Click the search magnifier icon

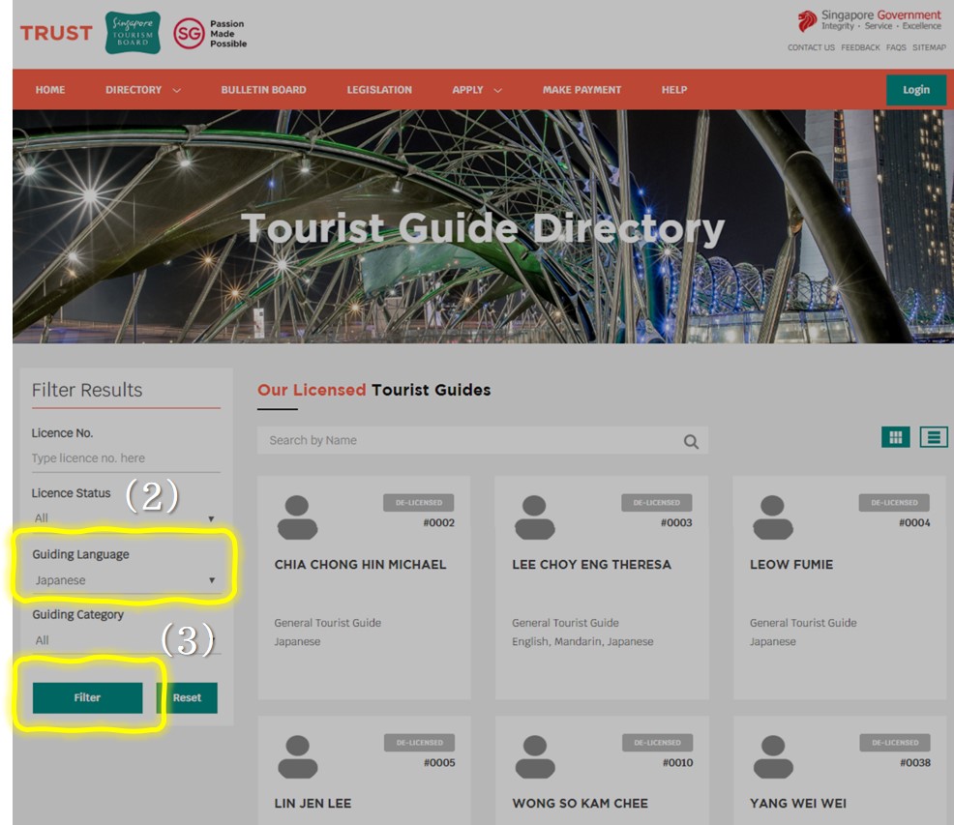click(x=691, y=441)
